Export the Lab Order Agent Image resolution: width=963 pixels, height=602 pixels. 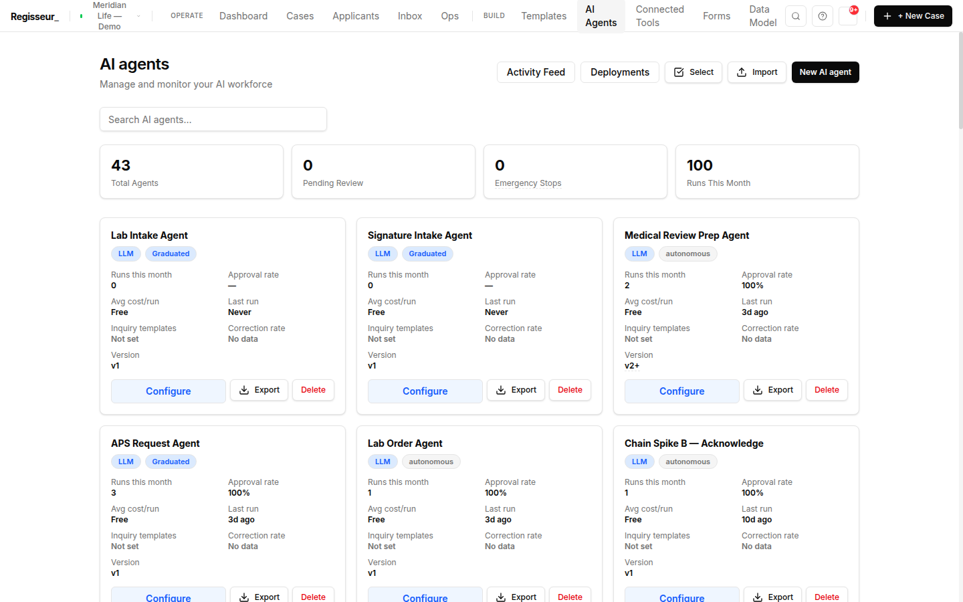coord(516,595)
